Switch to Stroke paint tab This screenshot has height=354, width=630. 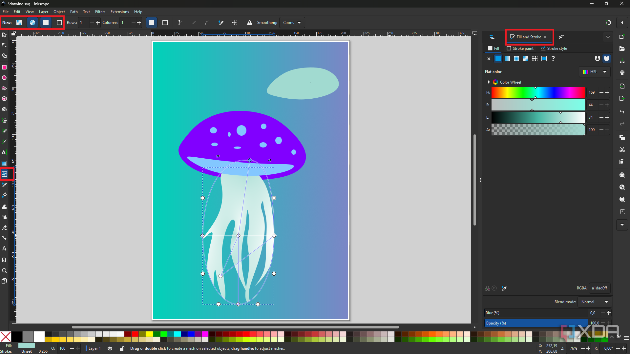520,49
